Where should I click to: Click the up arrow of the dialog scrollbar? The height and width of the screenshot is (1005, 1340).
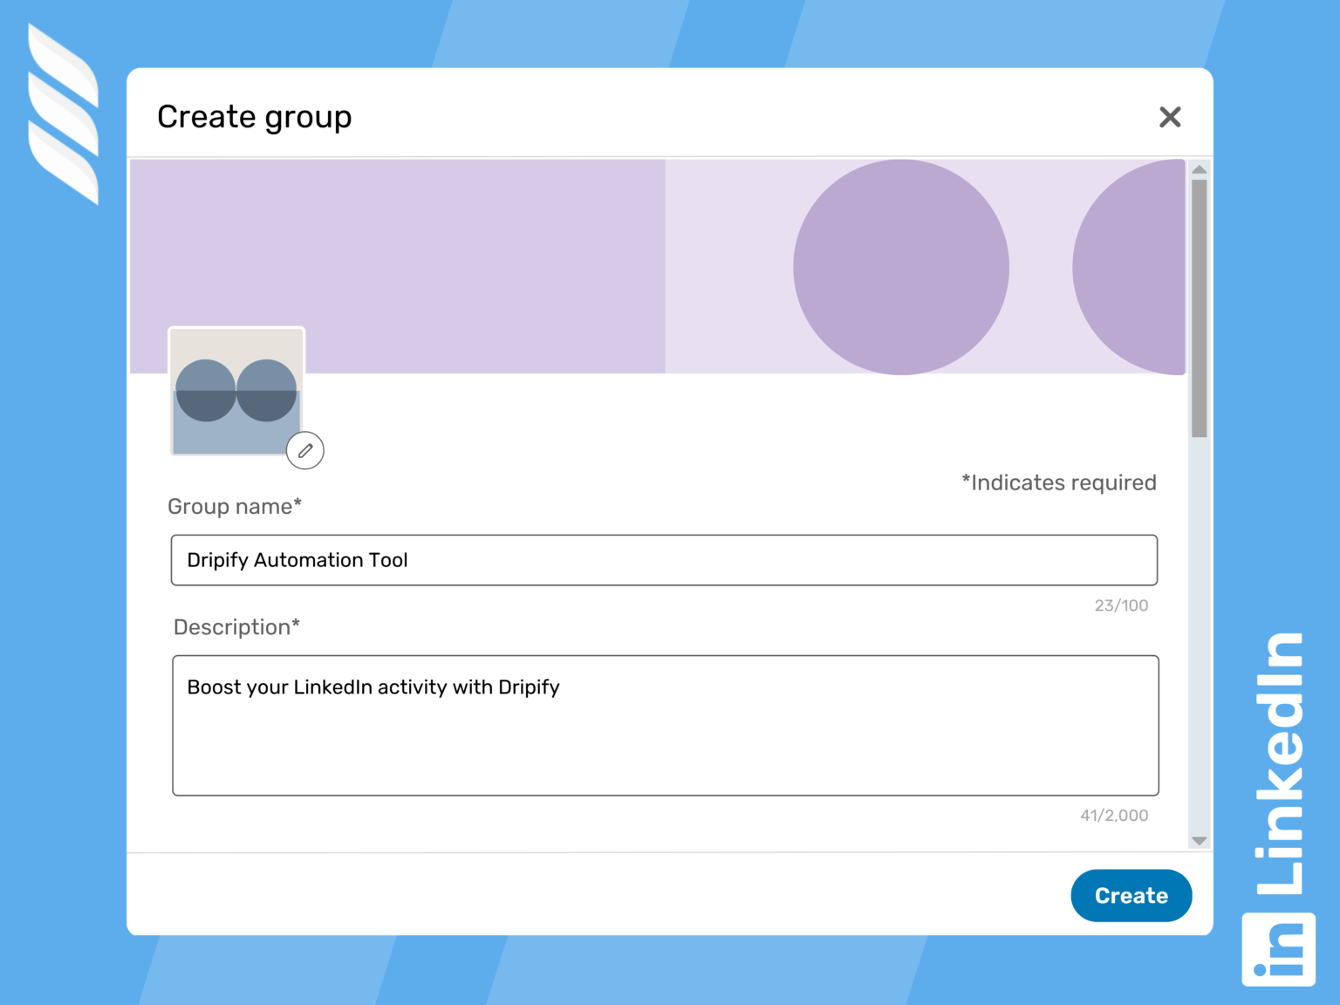click(x=1198, y=169)
